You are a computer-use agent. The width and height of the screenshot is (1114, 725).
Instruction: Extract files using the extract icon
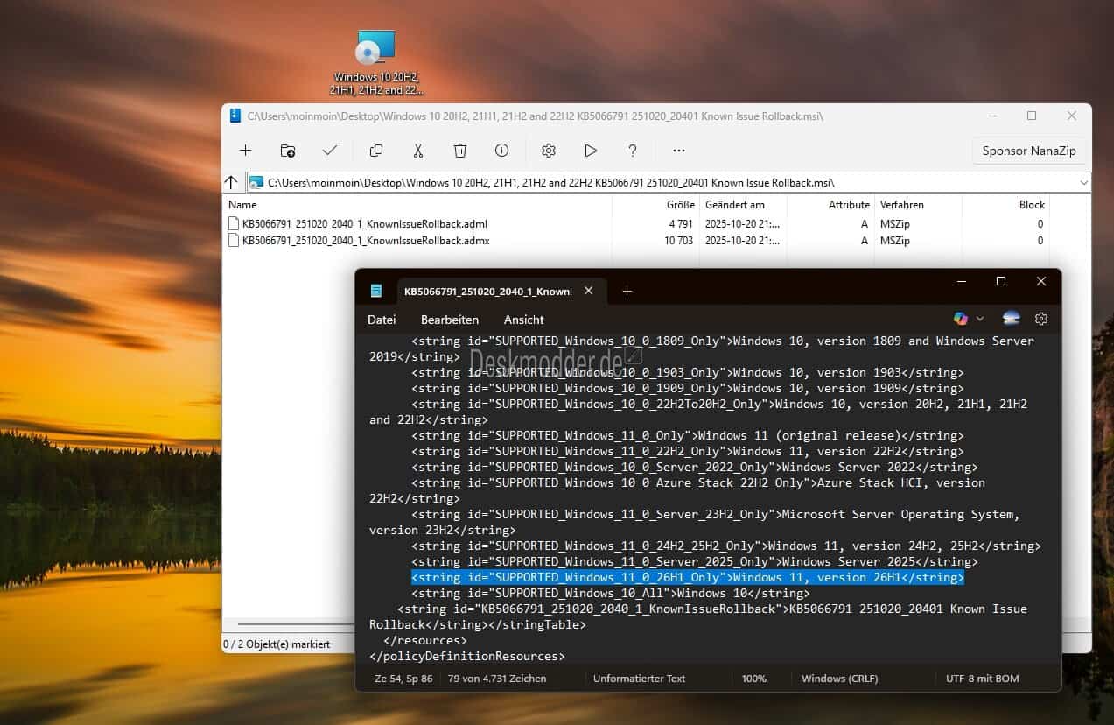(x=288, y=151)
